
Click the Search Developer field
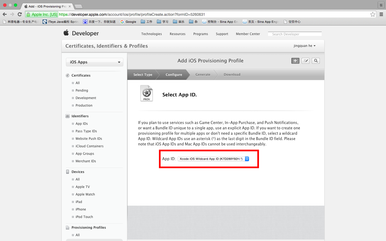click(x=295, y=34)
